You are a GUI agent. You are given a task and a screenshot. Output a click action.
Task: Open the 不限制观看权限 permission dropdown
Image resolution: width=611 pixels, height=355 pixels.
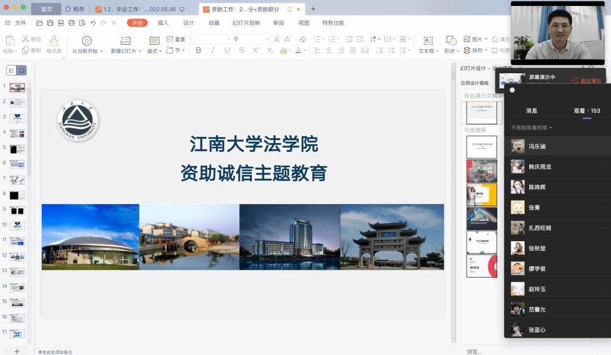[532, 127]
